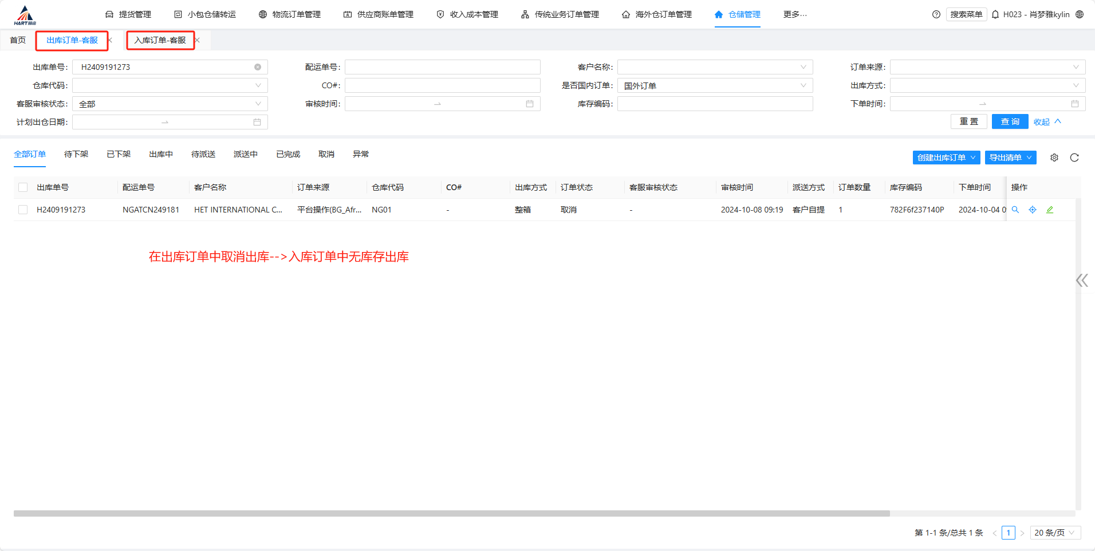Click the 查询 search button

1010,121
